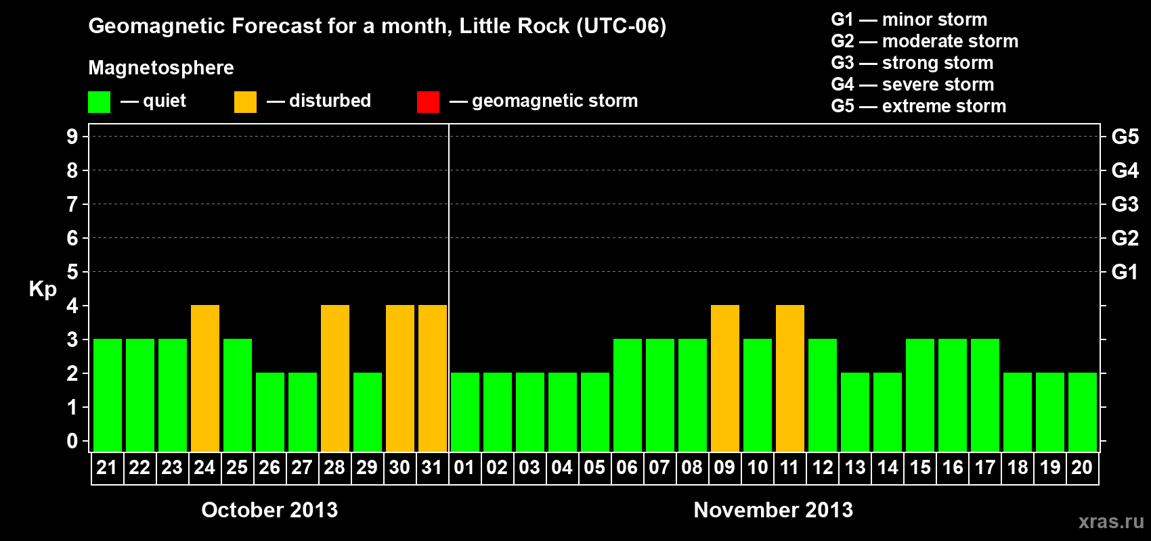Click the October 2013 month label
The image size is (1151, 541).
pyautogui.click(x=269, y=510)
